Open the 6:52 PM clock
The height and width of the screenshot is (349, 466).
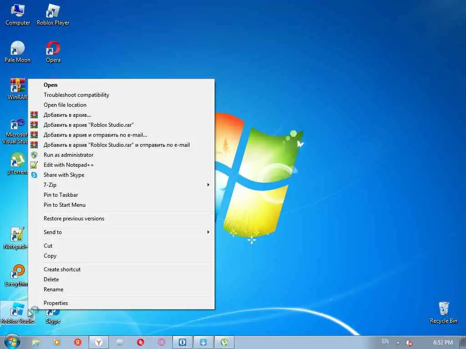coord(443,343)
